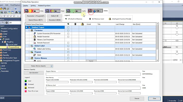This screenshot has height=102, width=183.
Task: Collapse the Program tree node
Action: 29,52
